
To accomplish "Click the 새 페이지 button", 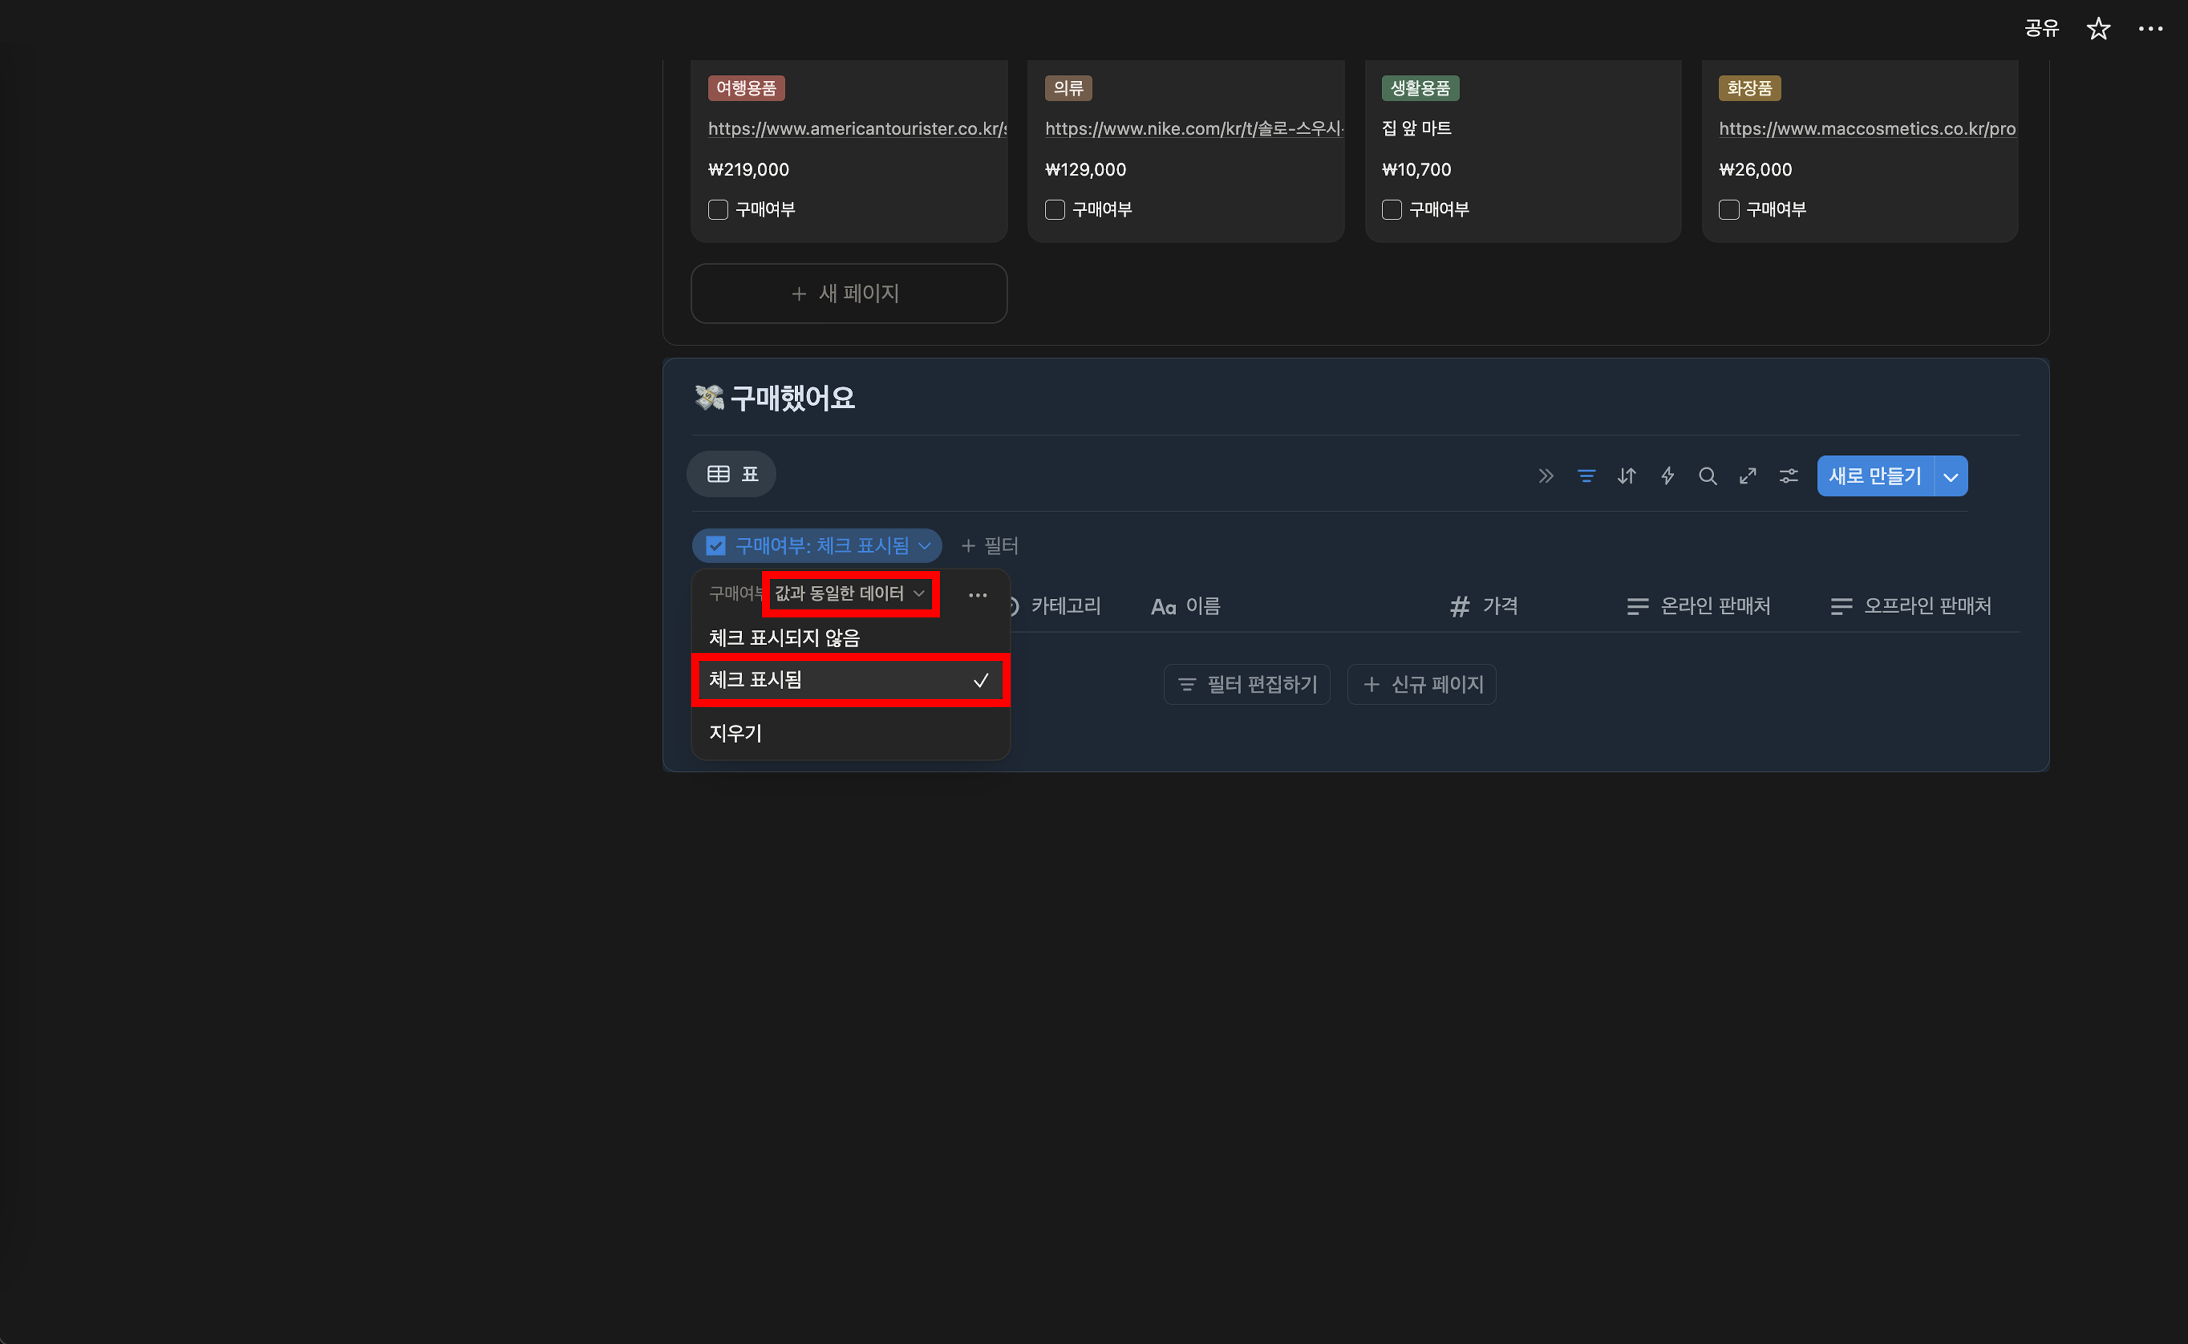I will click(848, 293).
